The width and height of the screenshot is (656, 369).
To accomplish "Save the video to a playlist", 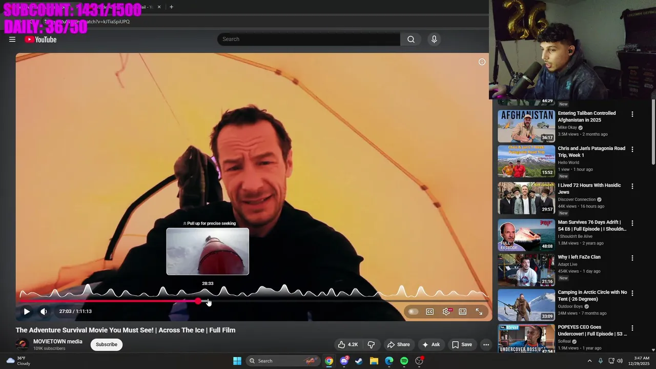I will pos(461,344).
